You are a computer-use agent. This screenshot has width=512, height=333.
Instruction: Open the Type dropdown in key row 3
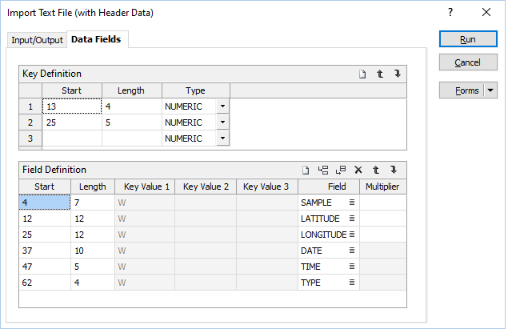point(222,138)
